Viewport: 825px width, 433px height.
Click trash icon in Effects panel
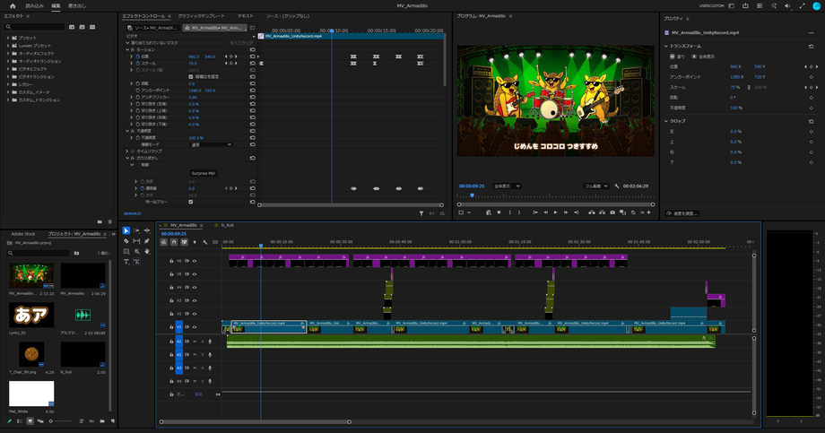(x=110, y=222)
